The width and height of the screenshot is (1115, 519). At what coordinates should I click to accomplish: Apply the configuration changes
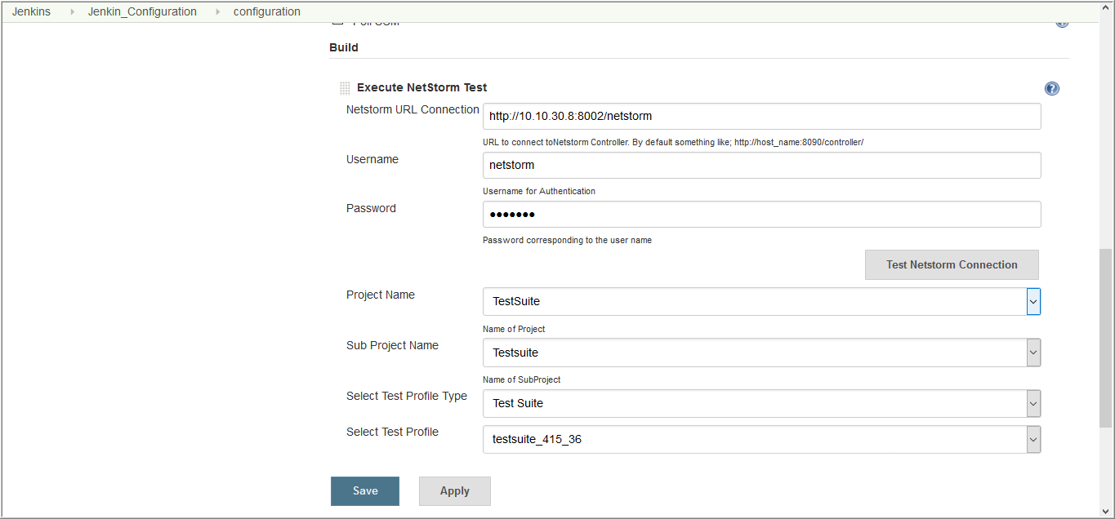point(455,490)
